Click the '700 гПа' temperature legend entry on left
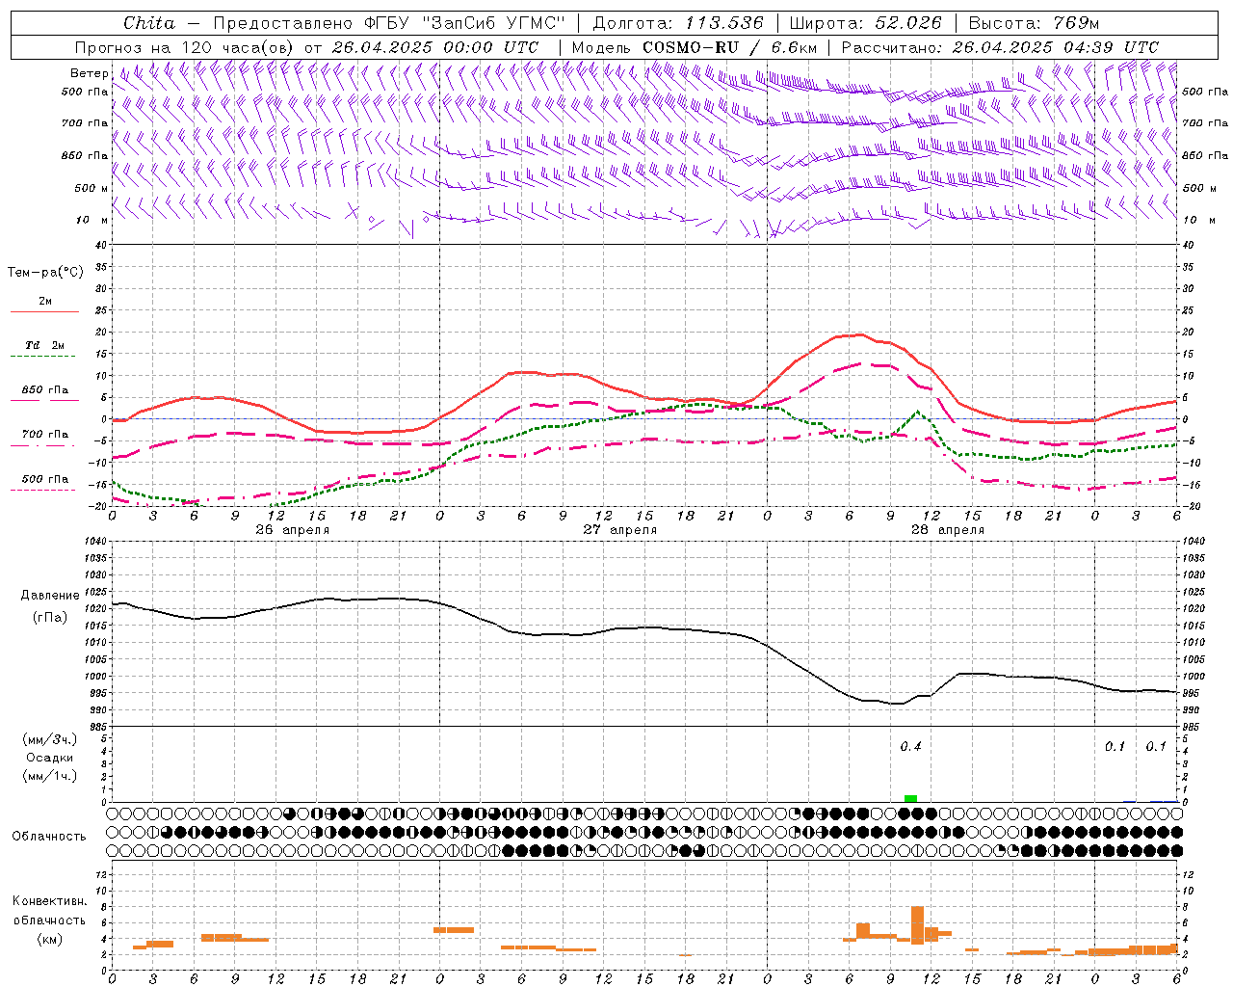The height and width of the screenshot is (987, 1233). 44,435
